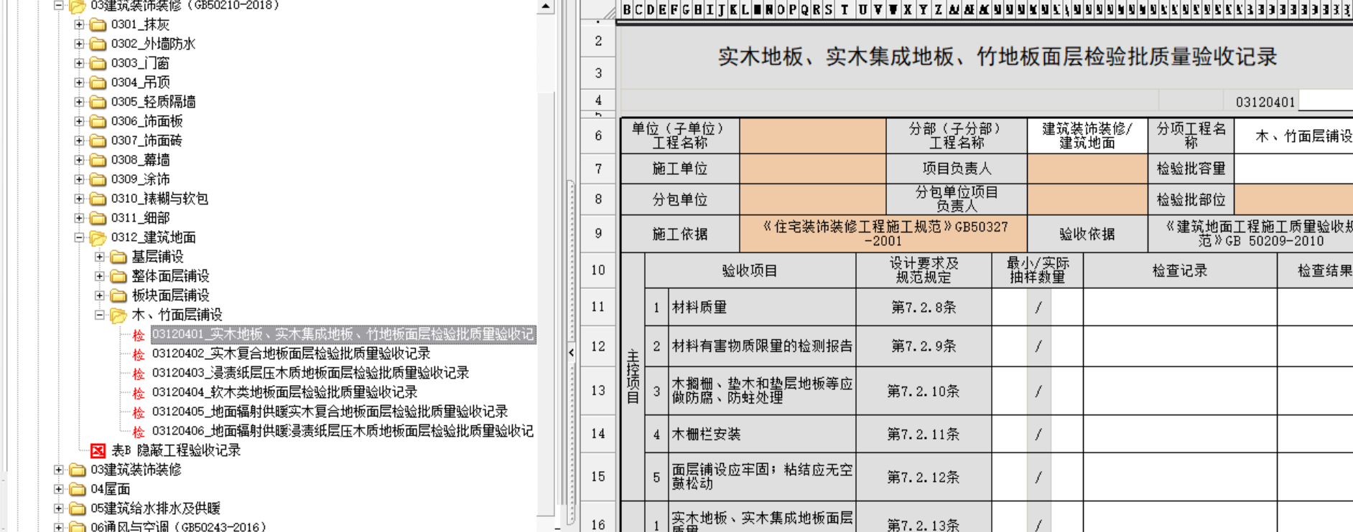
Task: Click the 材料质量 acceptance item cell
Action: [x=762, y=307]
